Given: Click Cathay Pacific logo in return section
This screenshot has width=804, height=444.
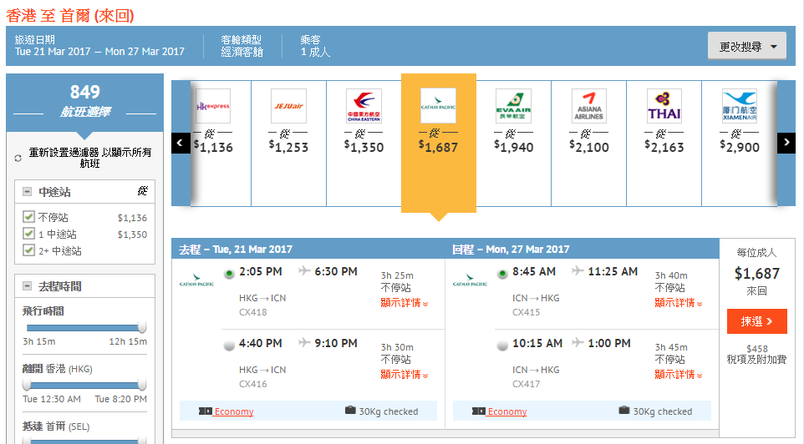Looking at the screenshot, I should pos(470,280).
